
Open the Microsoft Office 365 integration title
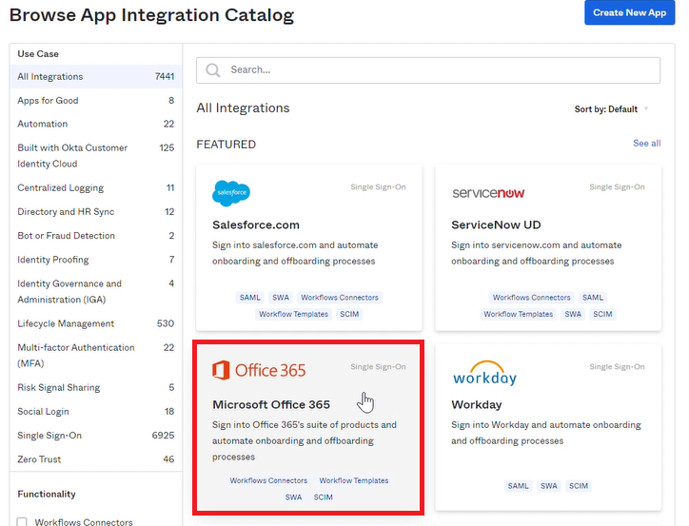click(x=271, y=404)
